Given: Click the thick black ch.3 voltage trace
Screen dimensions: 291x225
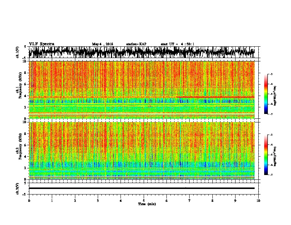Looking at the screenshot, I should tap(141, 188).
